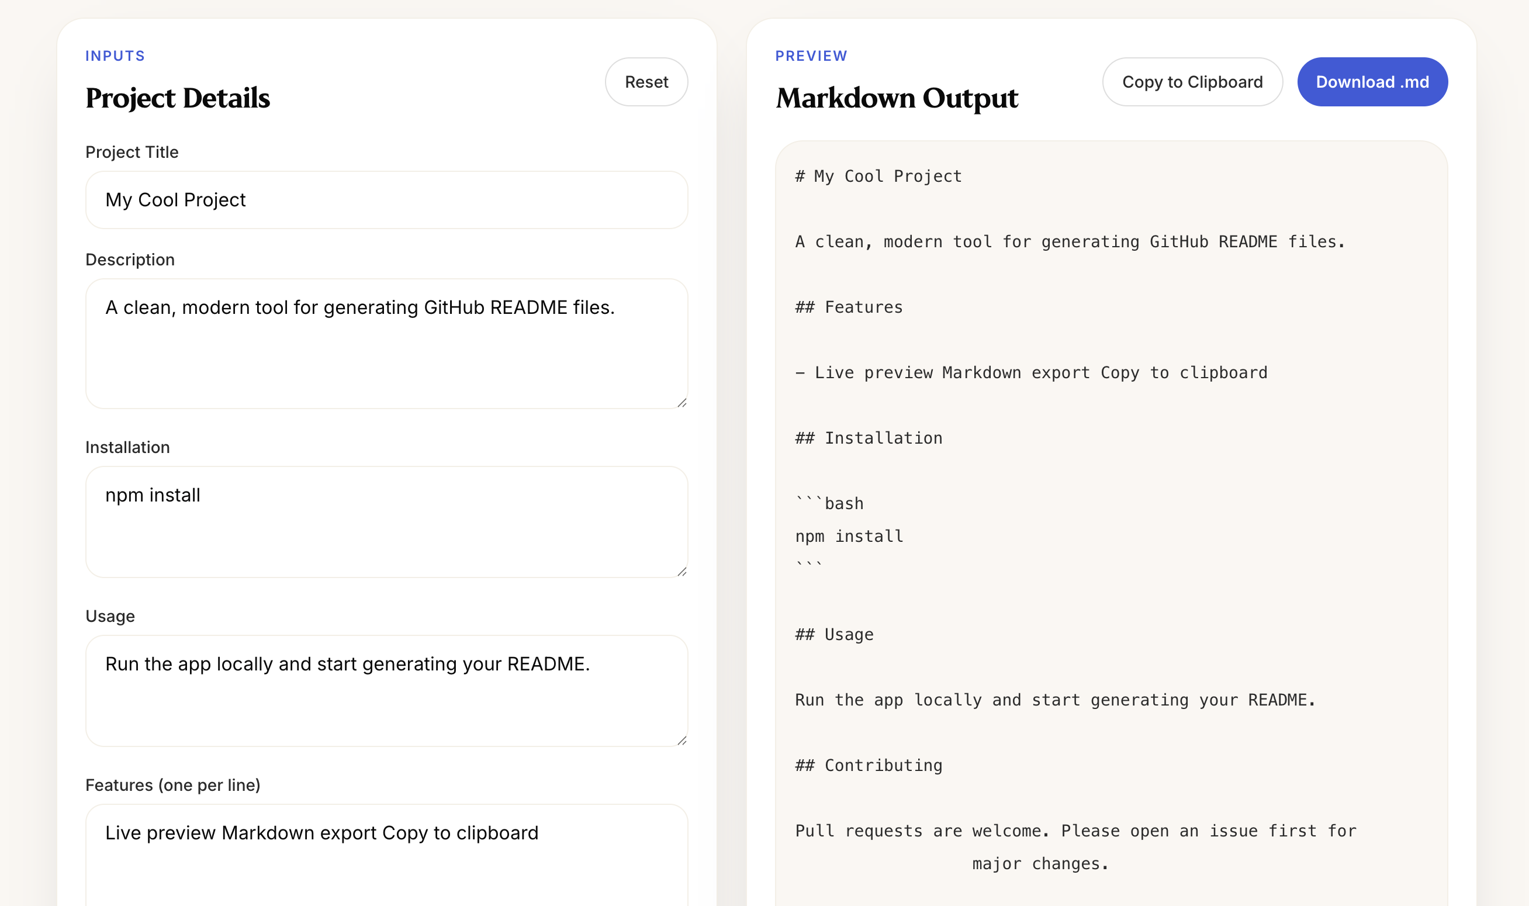Click the 'npm install' line in preview
Viewport: 1529px width, 906px height.
pos(848,536)
